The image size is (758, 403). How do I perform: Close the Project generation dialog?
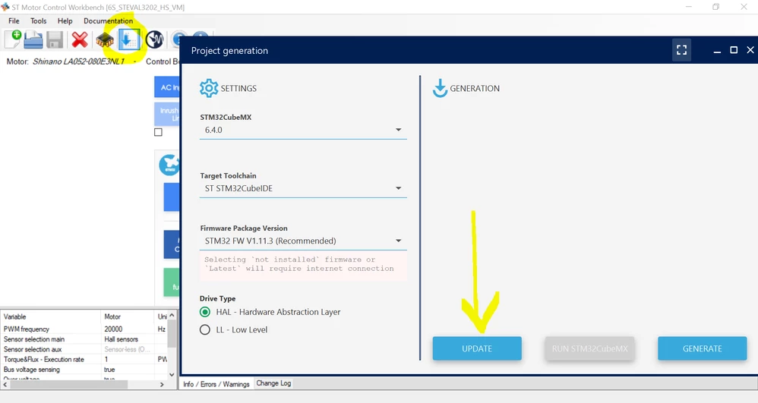750,50
